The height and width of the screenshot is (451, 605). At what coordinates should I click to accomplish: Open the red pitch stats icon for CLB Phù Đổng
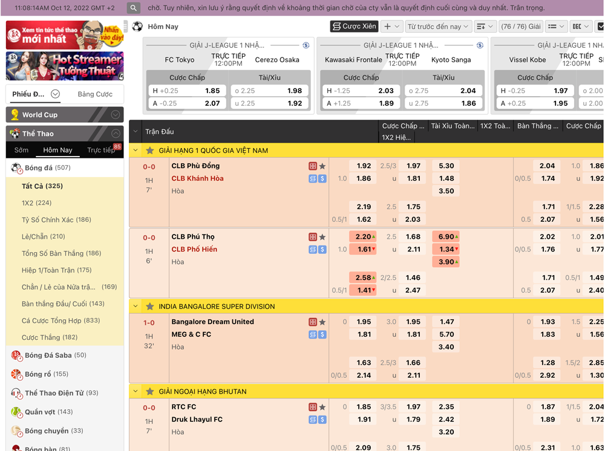[x=313, y=166]
